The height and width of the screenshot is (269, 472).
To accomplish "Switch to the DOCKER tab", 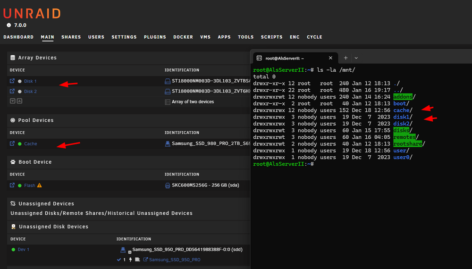I will pyautogui.click(x=183, y=37).
